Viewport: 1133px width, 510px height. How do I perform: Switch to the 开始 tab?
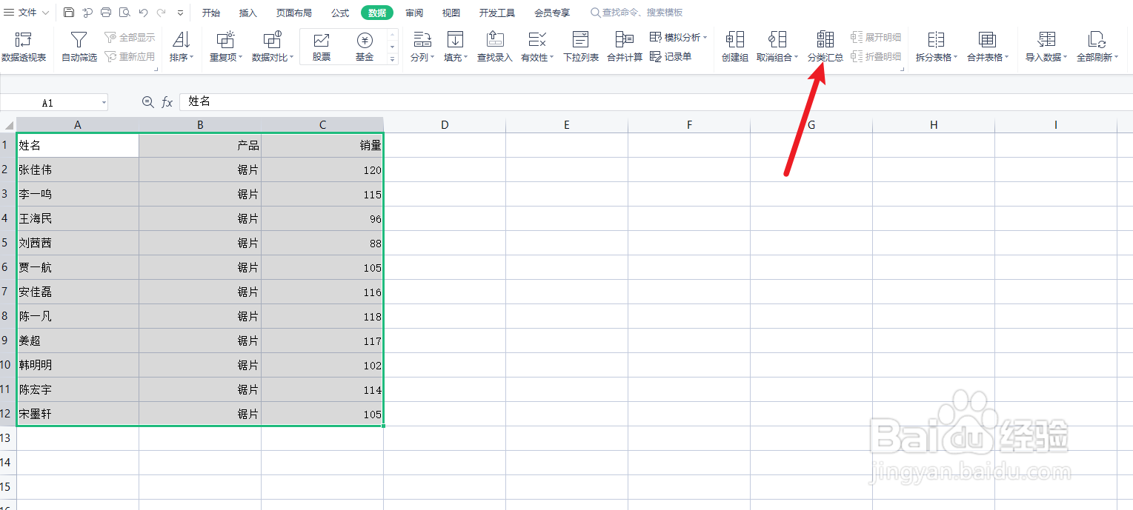point(211,13)
